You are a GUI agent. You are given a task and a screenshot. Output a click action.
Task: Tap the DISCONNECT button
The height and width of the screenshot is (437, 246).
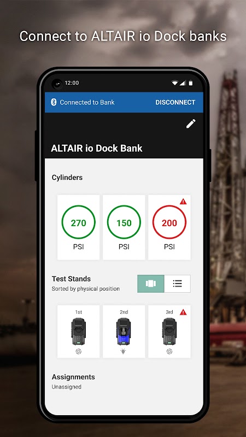tap(175, 102)
